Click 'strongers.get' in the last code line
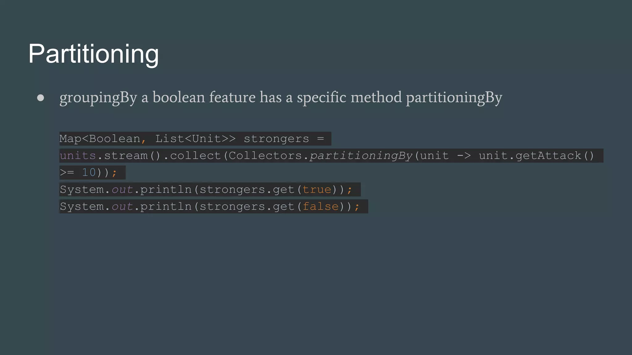The width and height of the screenshot is (632, 355). click(x=247, y=206)
